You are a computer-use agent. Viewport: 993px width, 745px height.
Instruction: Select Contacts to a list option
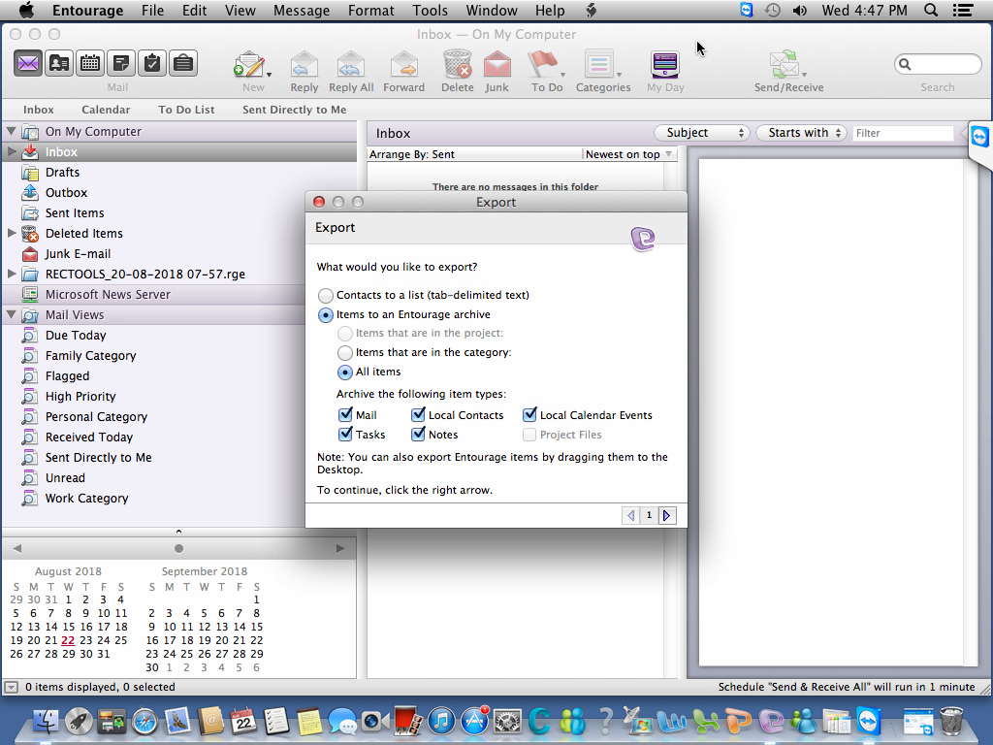(x=326, y=295)
